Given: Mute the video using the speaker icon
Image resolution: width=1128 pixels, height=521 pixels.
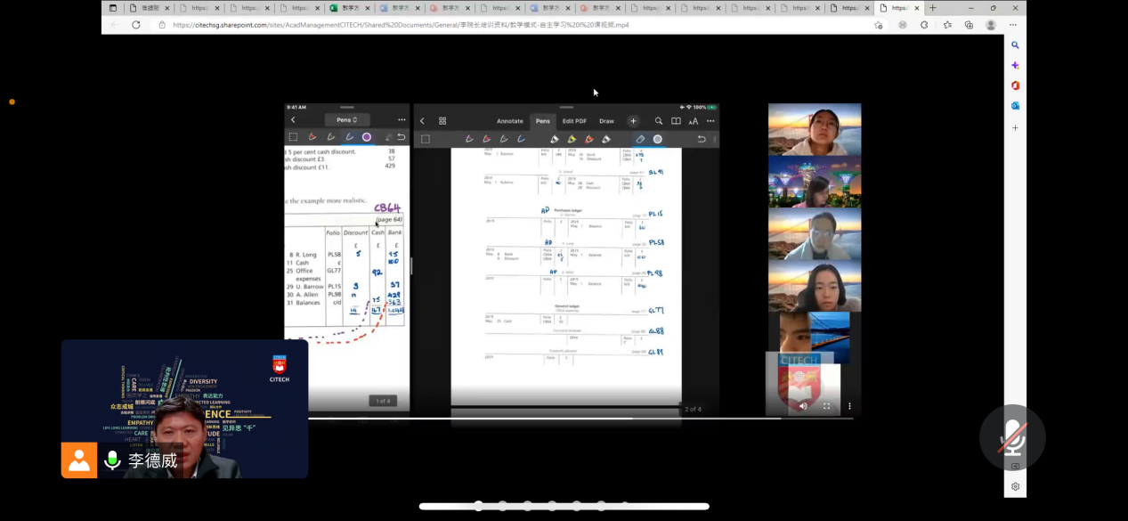Looking at the screenshot, I should (x=803, y=406).
